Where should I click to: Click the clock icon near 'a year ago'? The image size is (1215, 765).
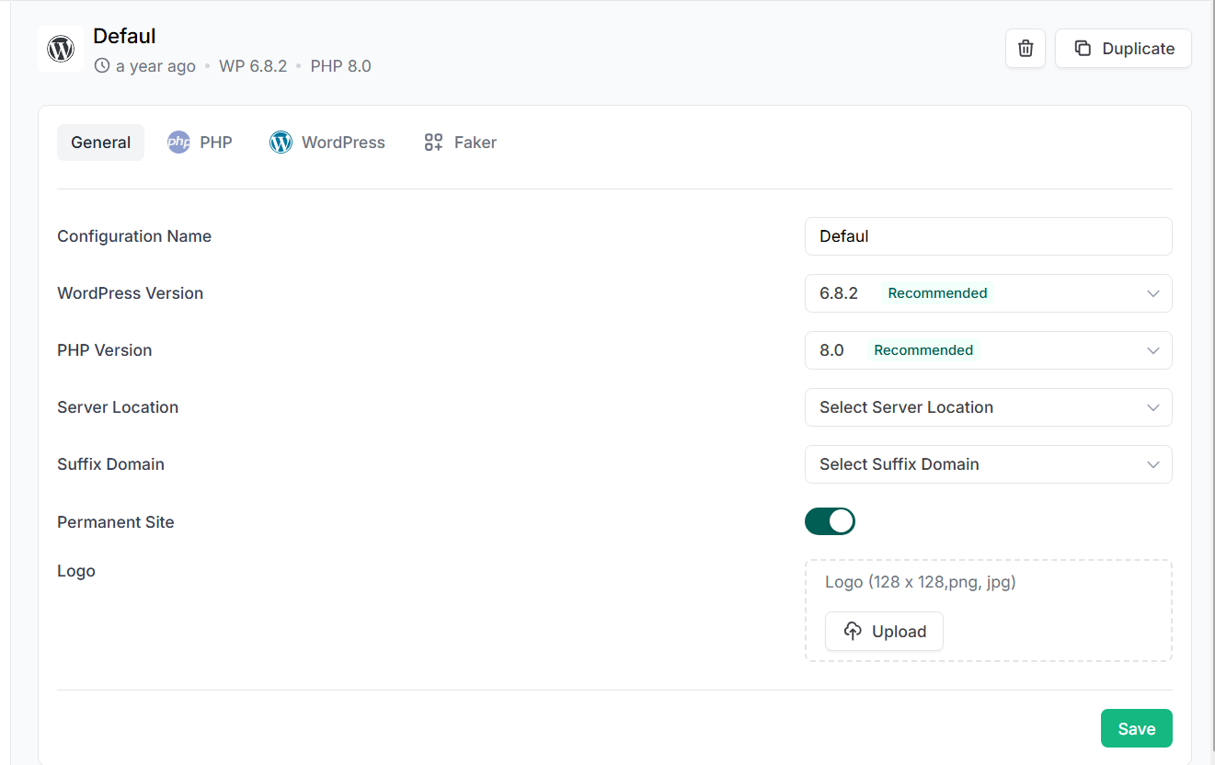tap(102, 66)
